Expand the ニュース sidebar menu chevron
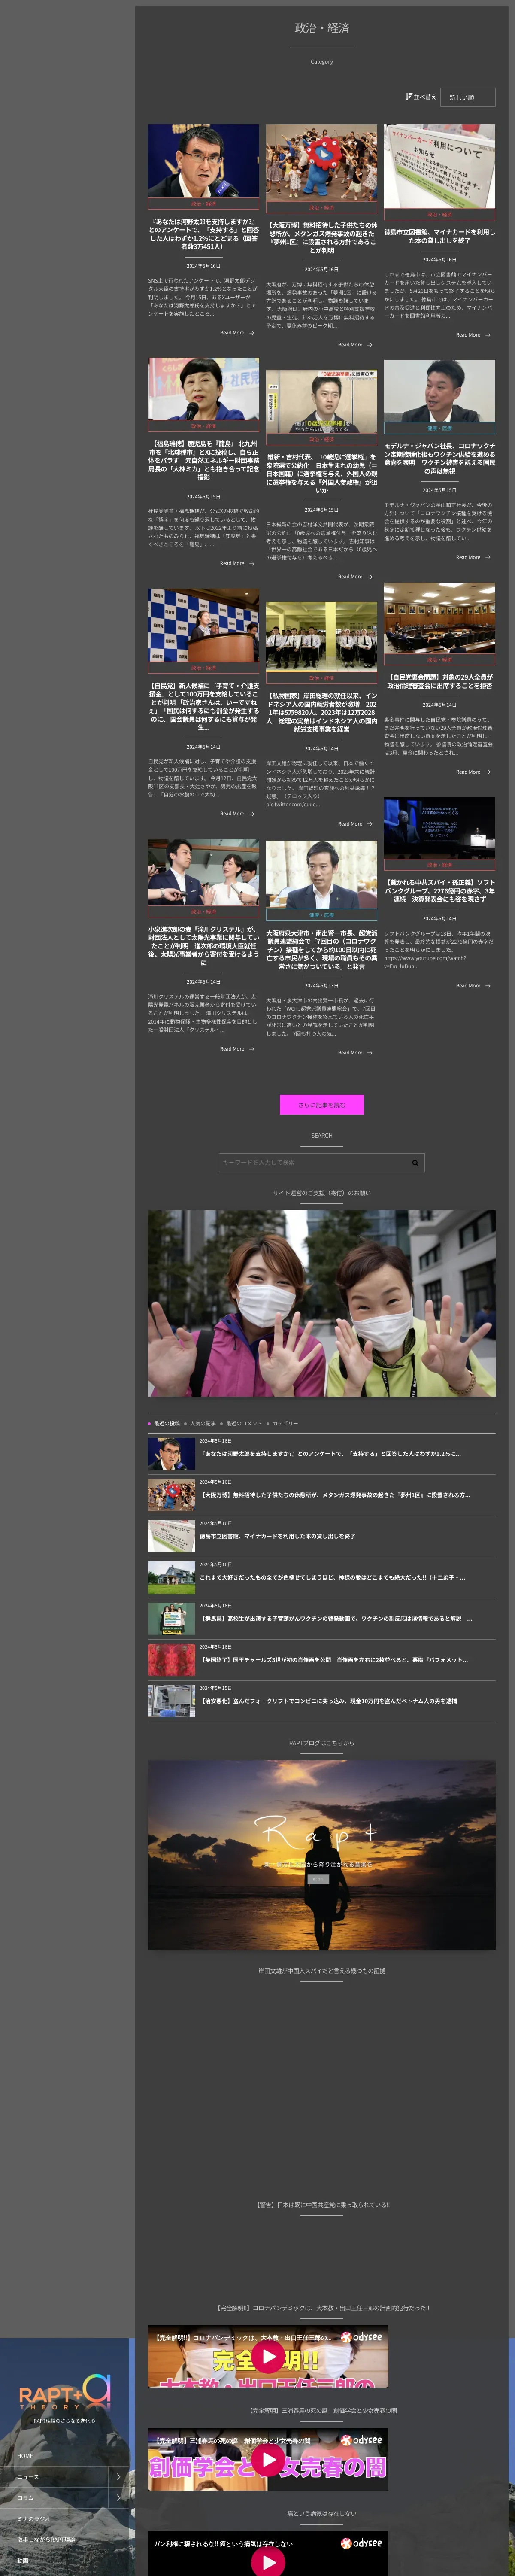 pyautogui.click(x=118, y=2476)
